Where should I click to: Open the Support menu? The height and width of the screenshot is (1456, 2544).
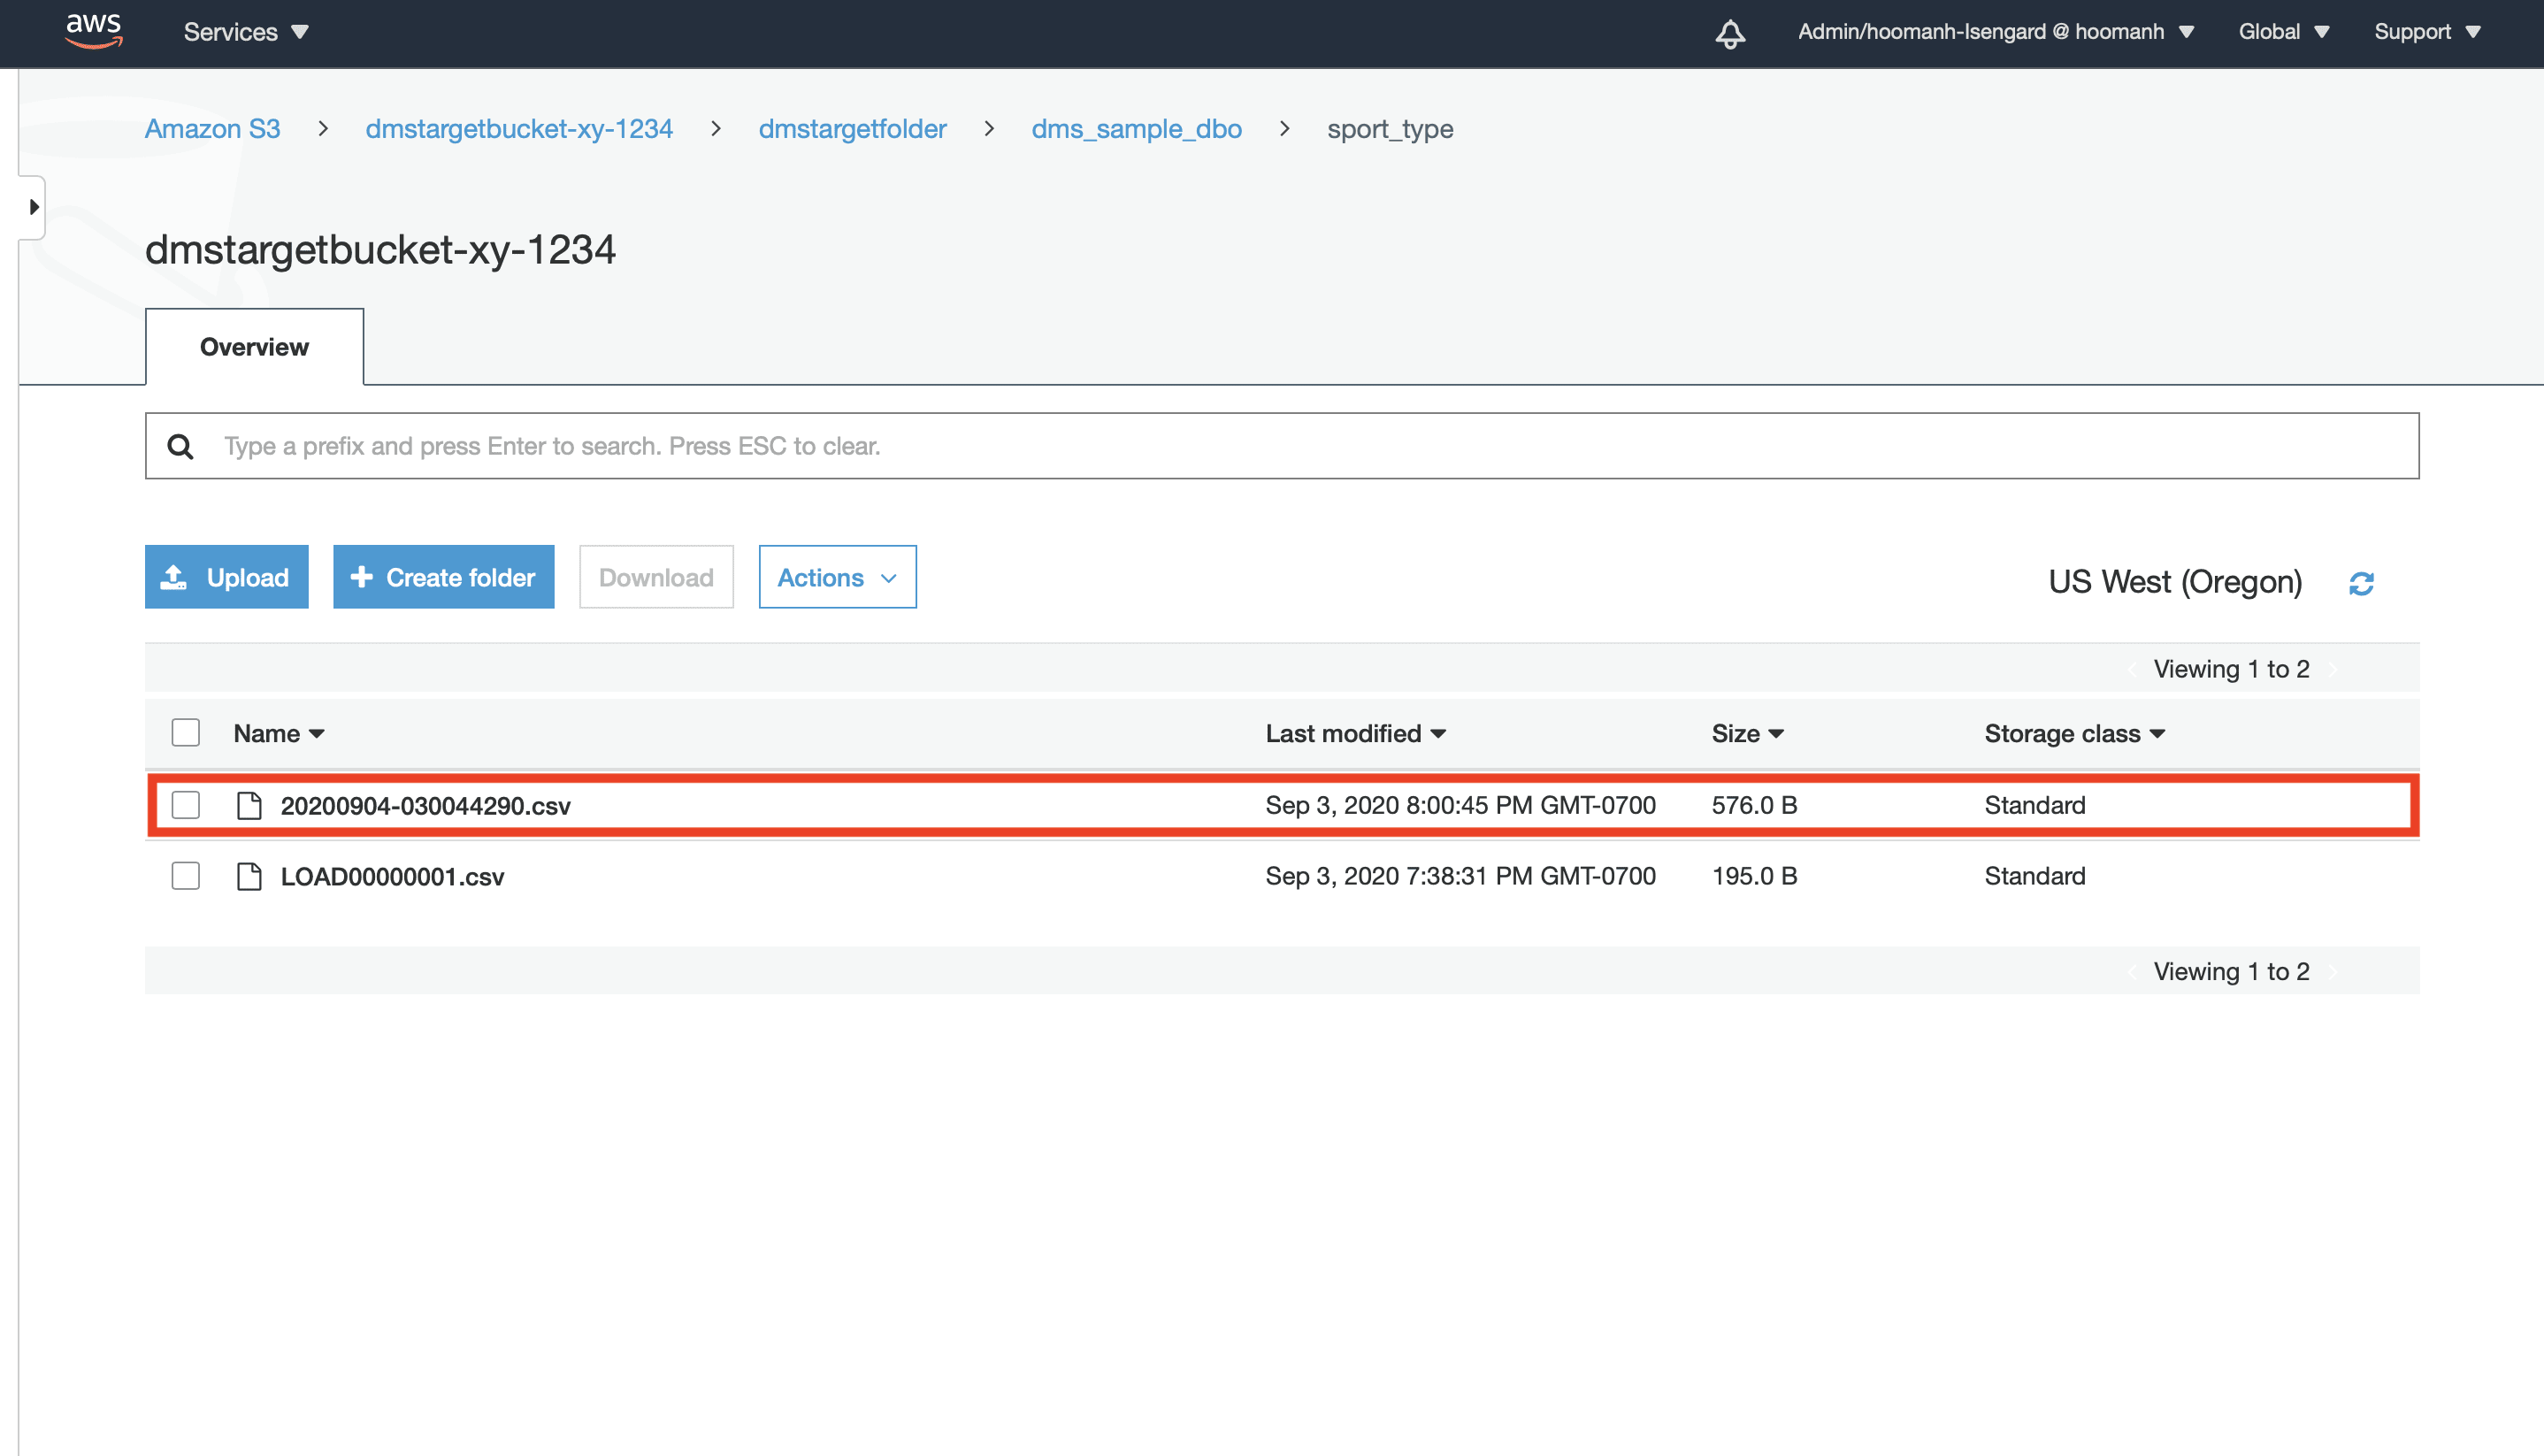(x=2427, y=32)
